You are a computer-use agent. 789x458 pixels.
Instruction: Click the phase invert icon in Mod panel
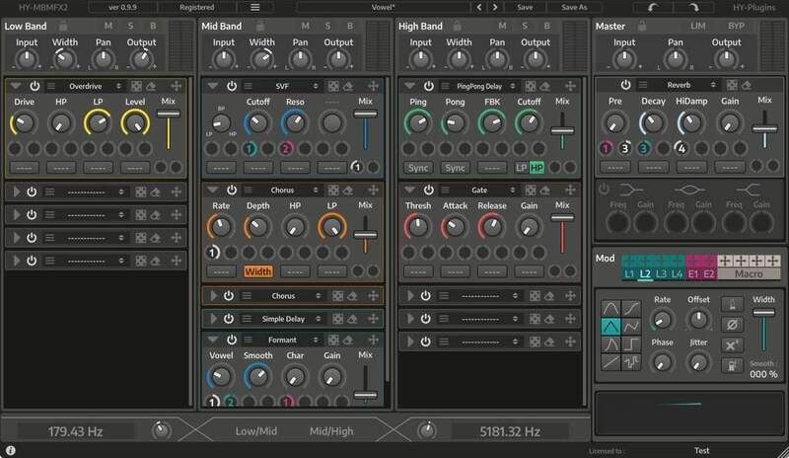coord(733,325)
